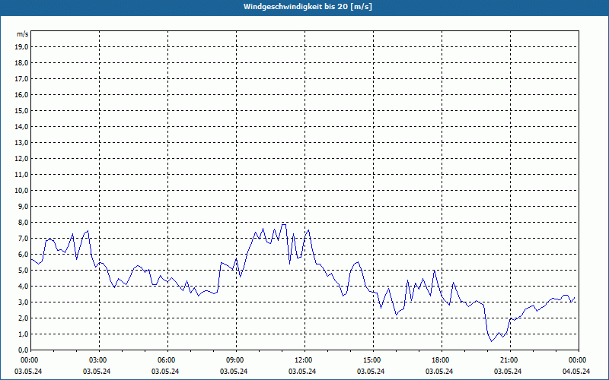The width and height of the screenshot is (609, 380).
Task: Select the 5,0 y-axis value
Action: tap(23, 271)
